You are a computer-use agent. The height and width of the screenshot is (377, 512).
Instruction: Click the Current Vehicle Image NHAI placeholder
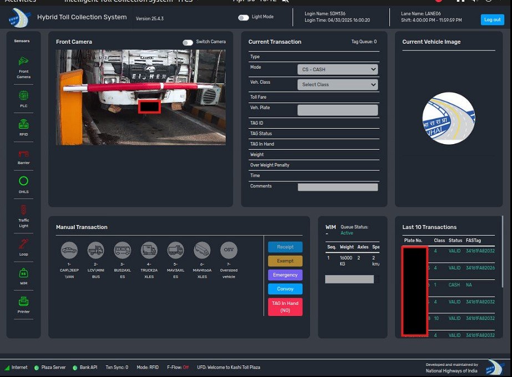click(x=449, y=118)
